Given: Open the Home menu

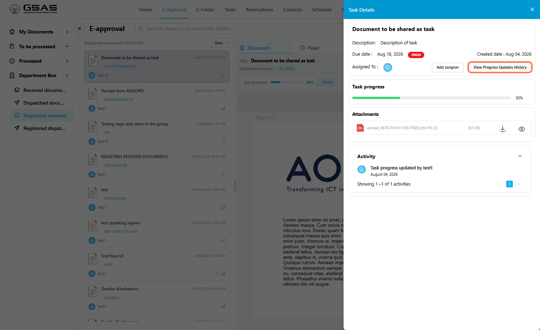Looking at the screenshot, I should pyautogui.click(x=146, y=10).
